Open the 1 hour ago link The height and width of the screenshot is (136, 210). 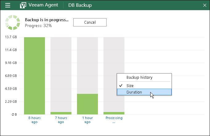click(87, 120)
